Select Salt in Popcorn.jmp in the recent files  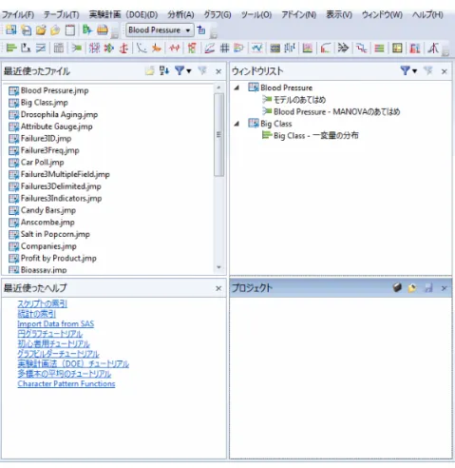(x=55, y=234)
